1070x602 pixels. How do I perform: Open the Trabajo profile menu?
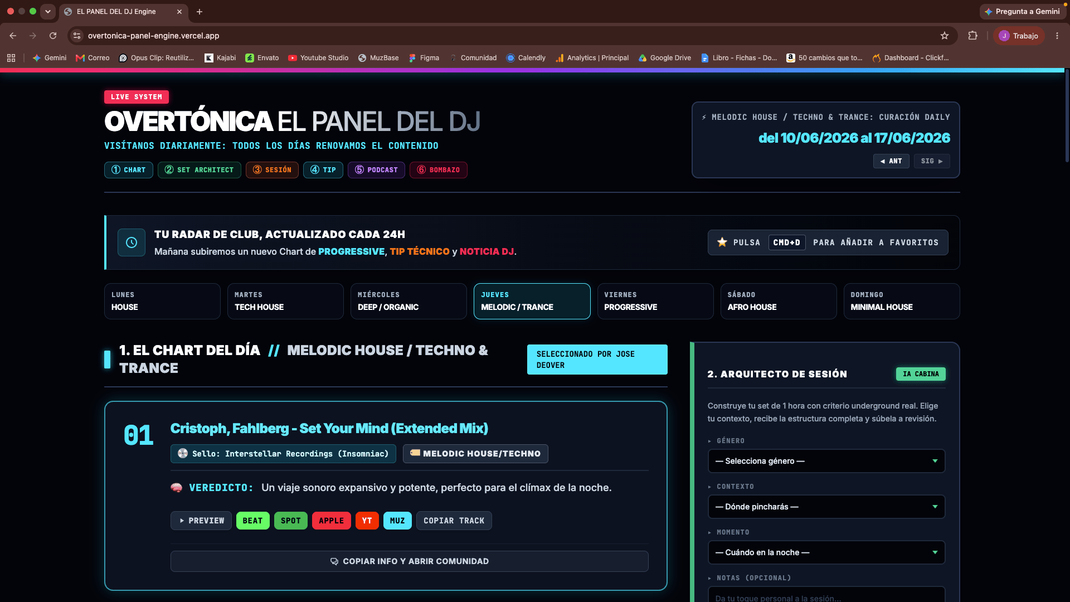(1019, 36)
